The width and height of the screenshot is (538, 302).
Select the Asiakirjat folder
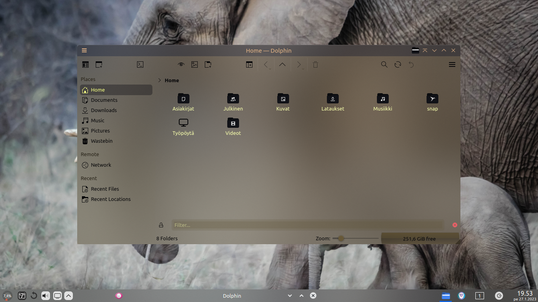[x=183, y=103]
